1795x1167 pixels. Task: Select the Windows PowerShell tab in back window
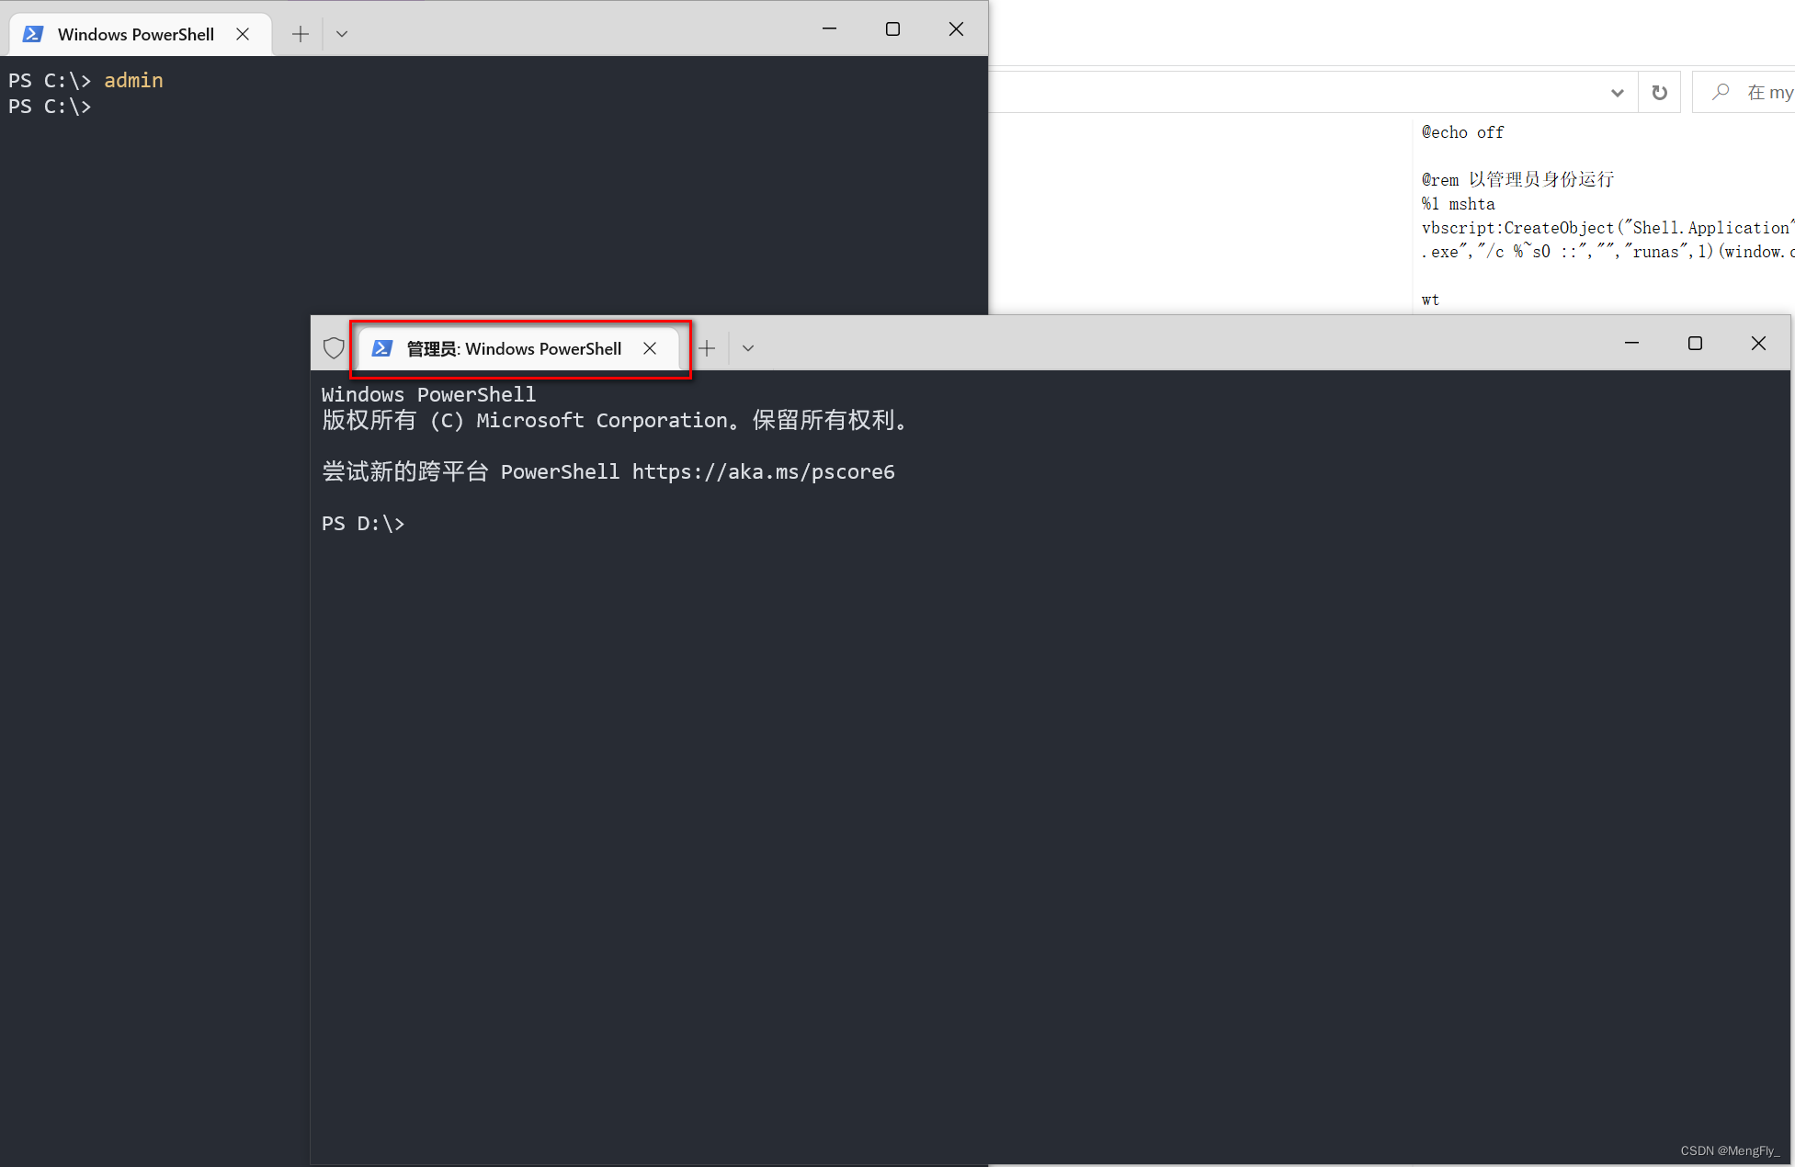click(141, 34)
